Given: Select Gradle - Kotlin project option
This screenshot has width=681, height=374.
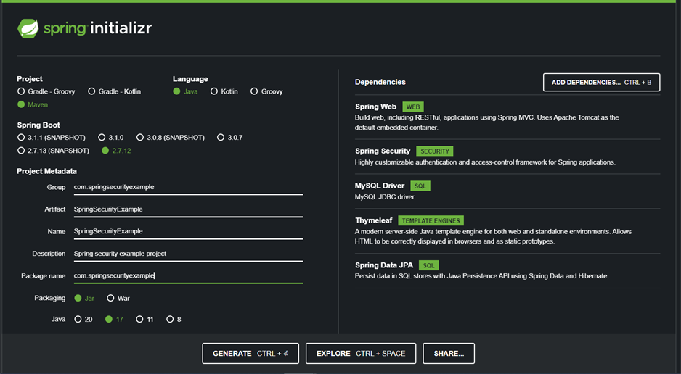Looking at the screenshot, I should pyautogui.click(x=91, y=91).
